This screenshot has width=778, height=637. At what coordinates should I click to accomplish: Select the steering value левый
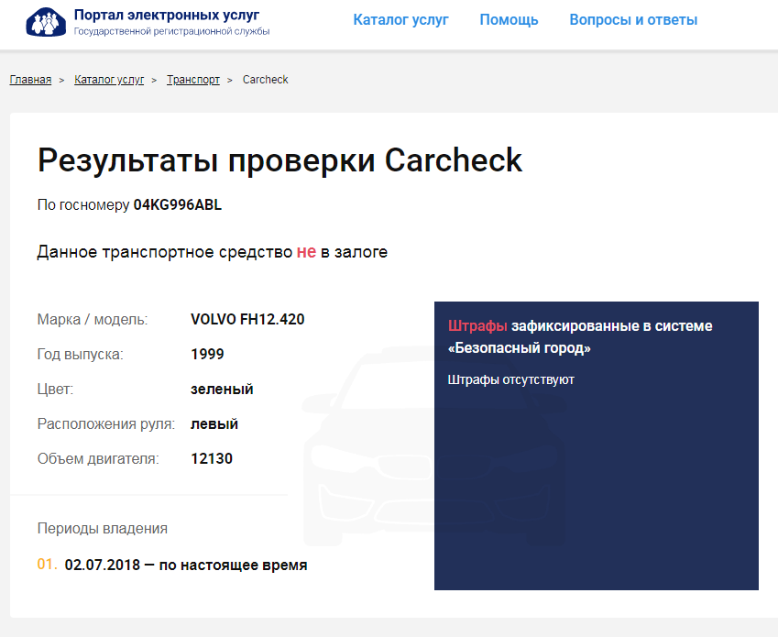pos(214,423)
